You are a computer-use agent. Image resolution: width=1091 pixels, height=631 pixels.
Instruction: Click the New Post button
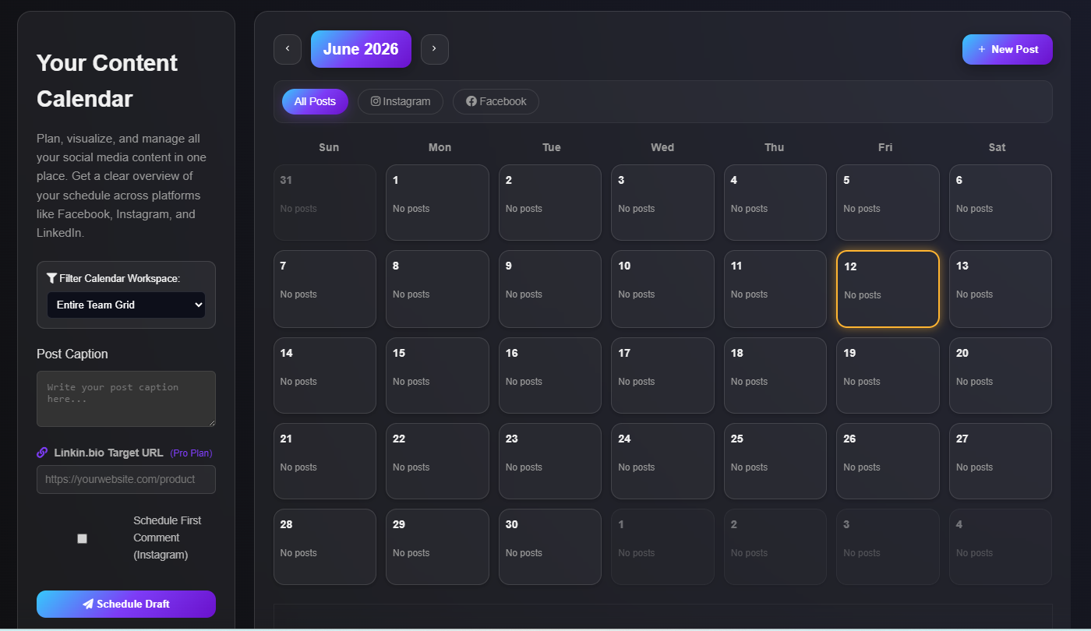click(x=1008, y=49)
